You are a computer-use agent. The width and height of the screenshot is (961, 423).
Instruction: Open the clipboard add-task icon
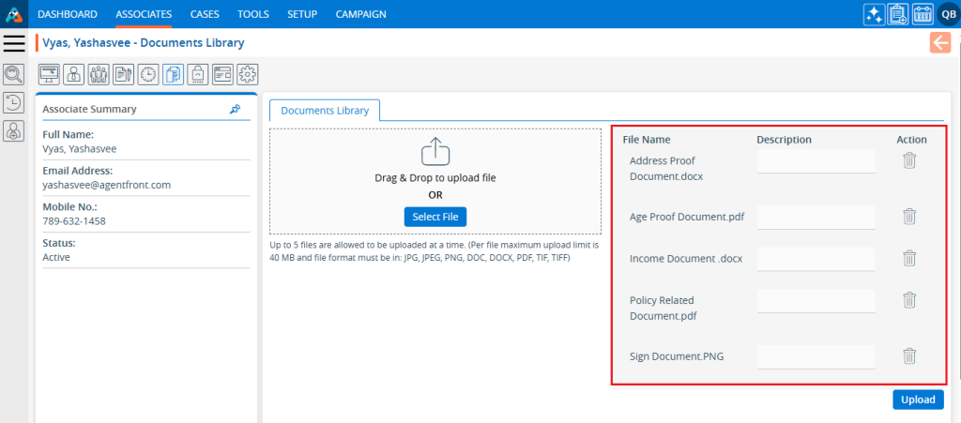pyautogui.click(x=898, y=14)
